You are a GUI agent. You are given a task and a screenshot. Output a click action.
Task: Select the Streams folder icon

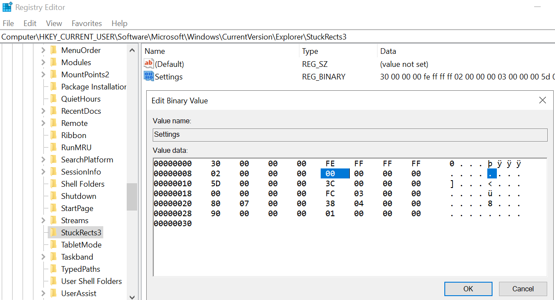(54, 221)
